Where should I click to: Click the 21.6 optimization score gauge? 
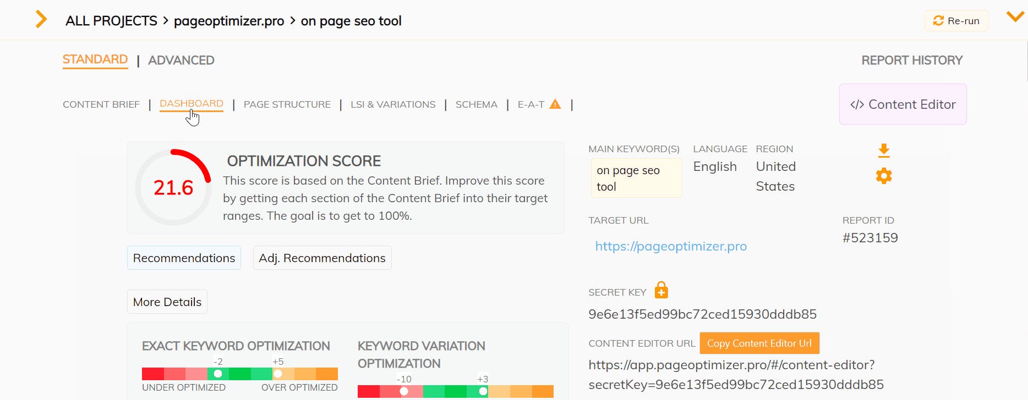tap(173, 187)
